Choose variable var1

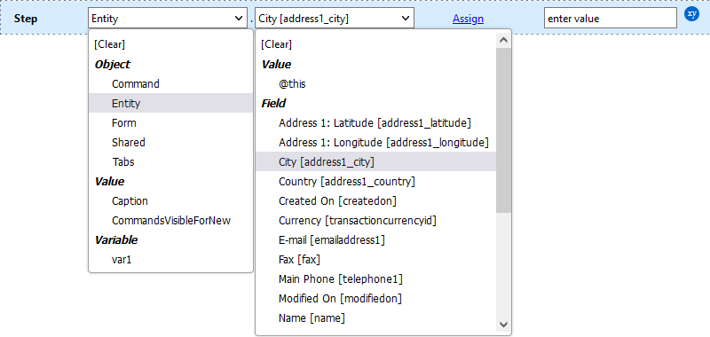point(170,260)
